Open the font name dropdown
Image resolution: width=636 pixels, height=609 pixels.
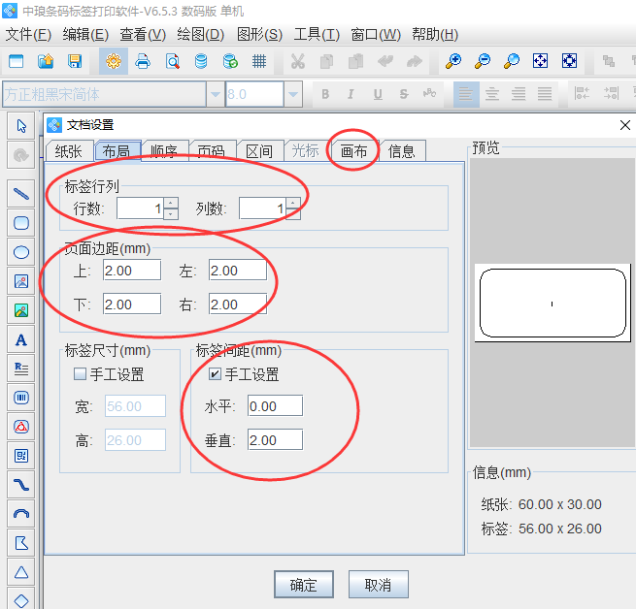(215, 94)
